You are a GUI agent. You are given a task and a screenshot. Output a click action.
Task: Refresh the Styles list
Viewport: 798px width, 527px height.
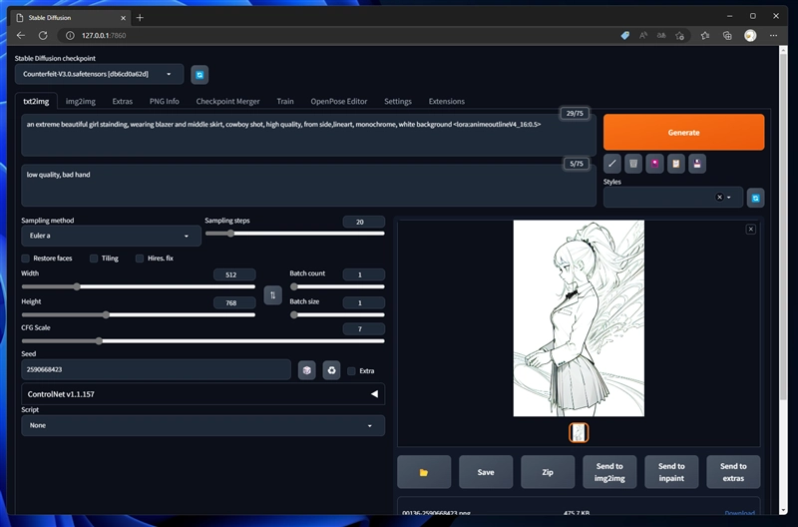[x=756, y=198]
